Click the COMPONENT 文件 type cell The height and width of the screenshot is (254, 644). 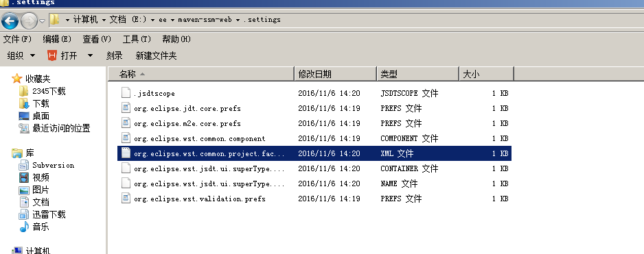409,138
